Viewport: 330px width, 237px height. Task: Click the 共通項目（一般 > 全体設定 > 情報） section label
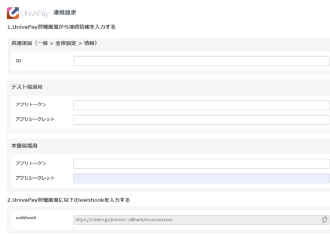pyautogui.click(x=54, y=43)
